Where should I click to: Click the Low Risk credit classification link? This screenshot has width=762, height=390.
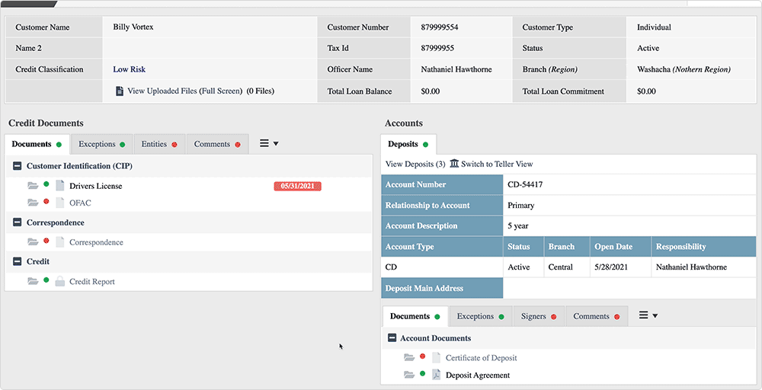tap(129, 69)
